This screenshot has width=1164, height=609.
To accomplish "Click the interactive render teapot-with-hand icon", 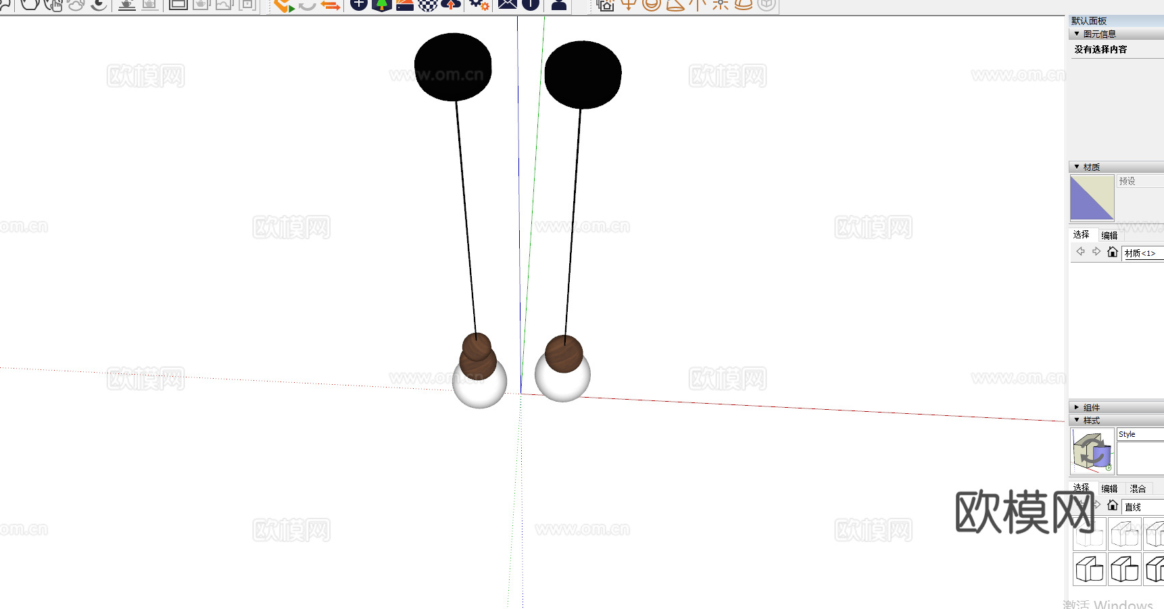I will (53, 4).
